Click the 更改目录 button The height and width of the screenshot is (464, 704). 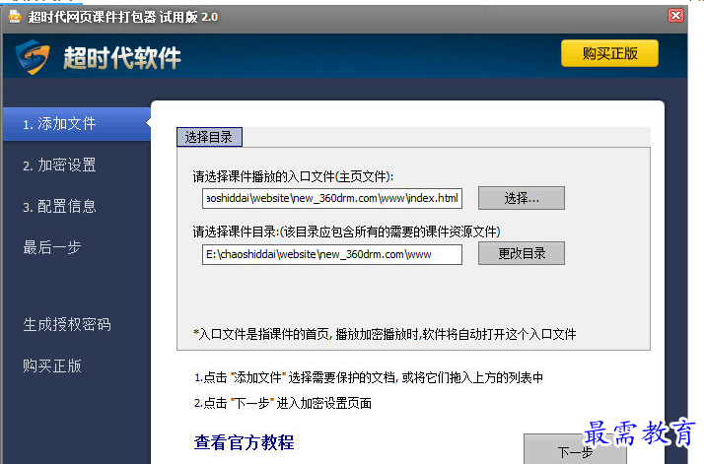(522, 253)
